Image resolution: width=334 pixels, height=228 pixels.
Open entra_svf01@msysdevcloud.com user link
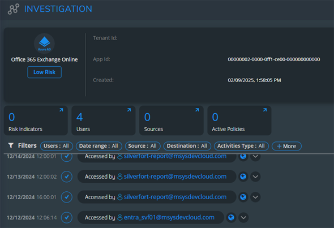(x=169, y=217)
